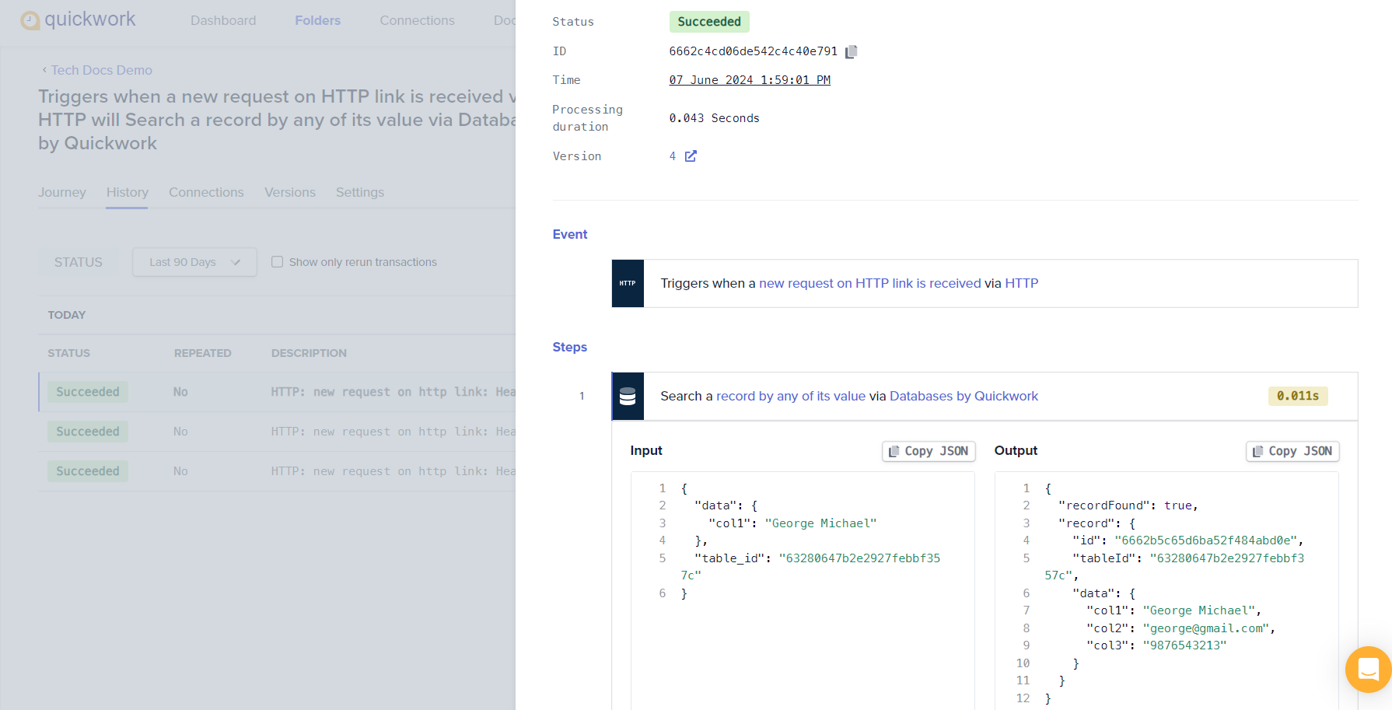Open 'record by any of its value' link
1392x710 pixels.
[x=790, y=396]
